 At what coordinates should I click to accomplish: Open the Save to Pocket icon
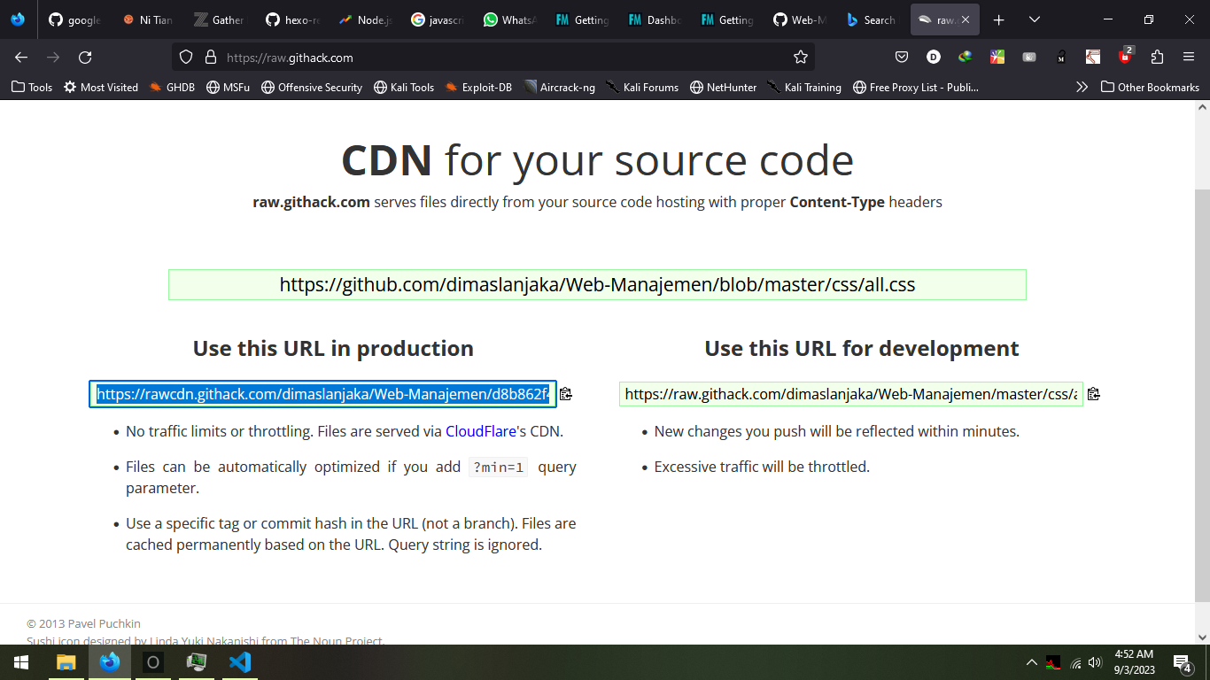[x=902, y=58]
